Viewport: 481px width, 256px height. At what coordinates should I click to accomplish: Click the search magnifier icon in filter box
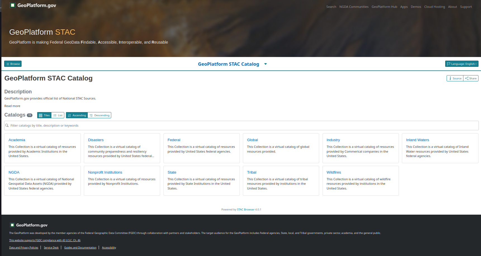pyautogui.click(x=7, y=125)
